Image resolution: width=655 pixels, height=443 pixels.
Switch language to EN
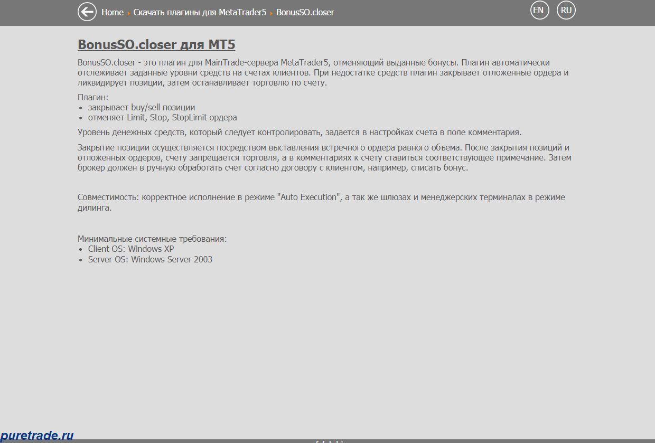pyautogui.click(x=539, y=10)
